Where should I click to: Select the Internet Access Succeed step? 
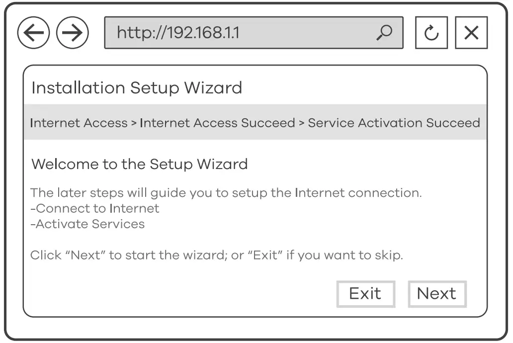[217, 123]
